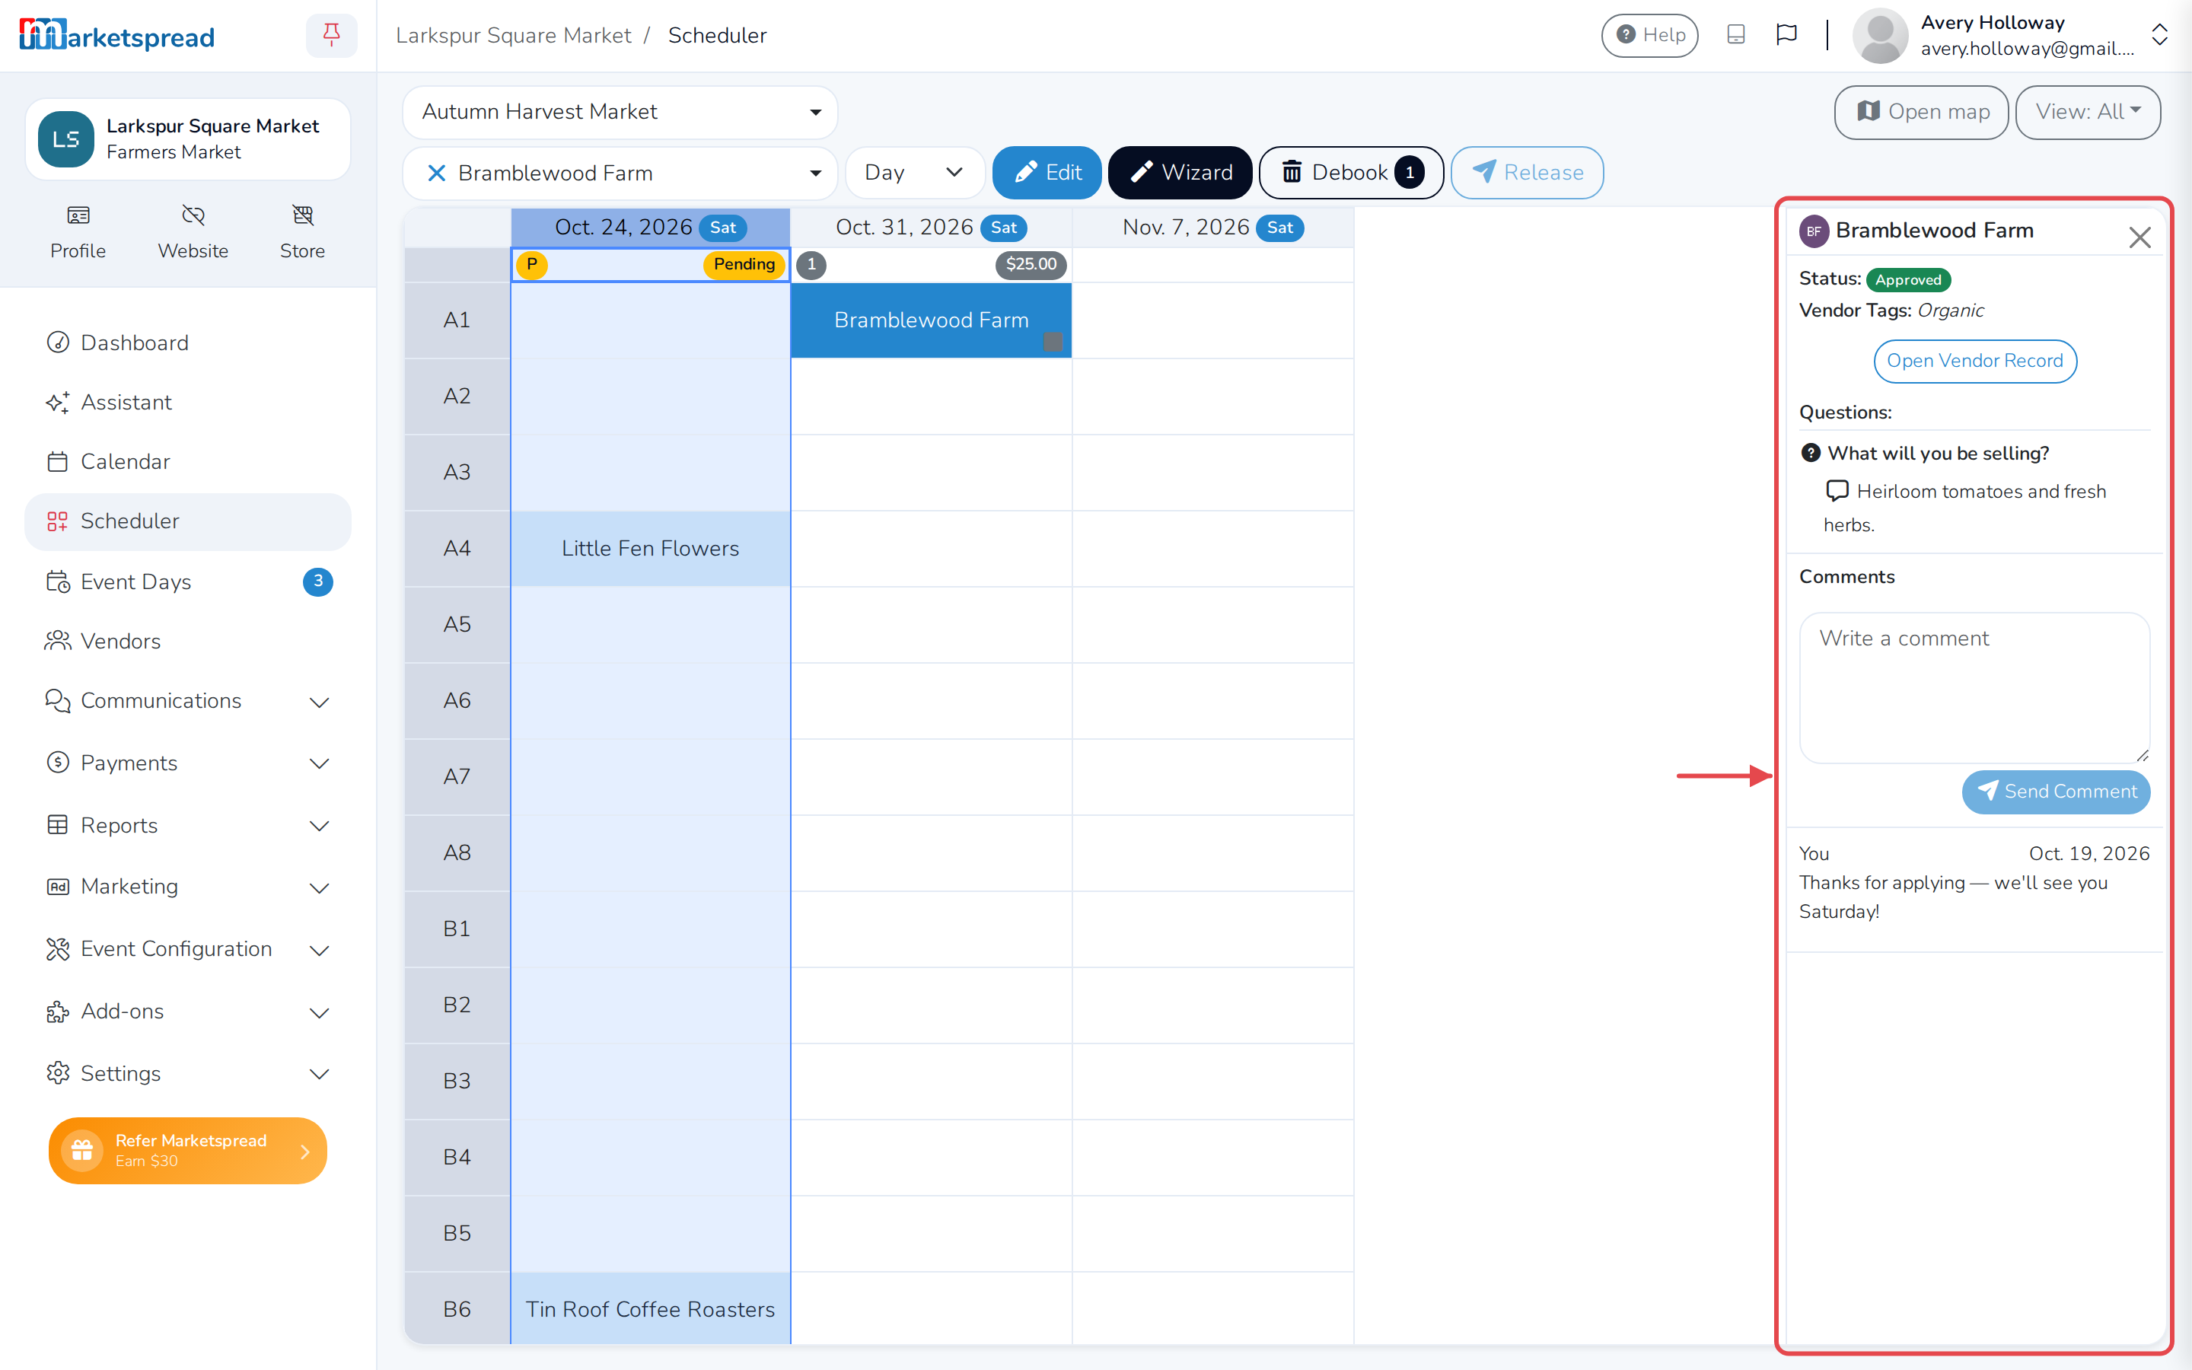Expand the Reports menu
Screen dimensions: 2192x1370
tap(187, 826)
